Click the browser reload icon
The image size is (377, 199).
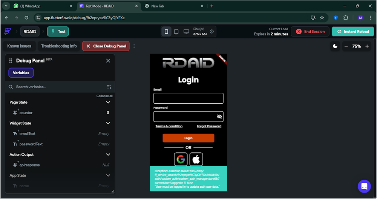pos(26,18)
